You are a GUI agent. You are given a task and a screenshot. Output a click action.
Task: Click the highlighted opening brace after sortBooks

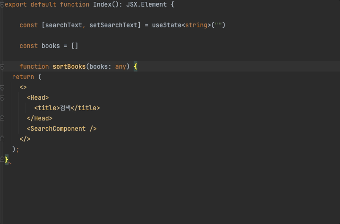pyautogui.click(x=136, y=66)
